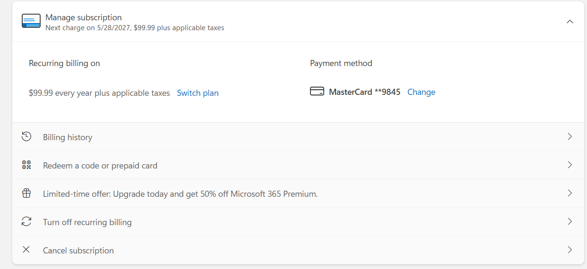Click the Cancel subscription row chevron
This screenshot has width=587, height=269.
click(570, 250)
